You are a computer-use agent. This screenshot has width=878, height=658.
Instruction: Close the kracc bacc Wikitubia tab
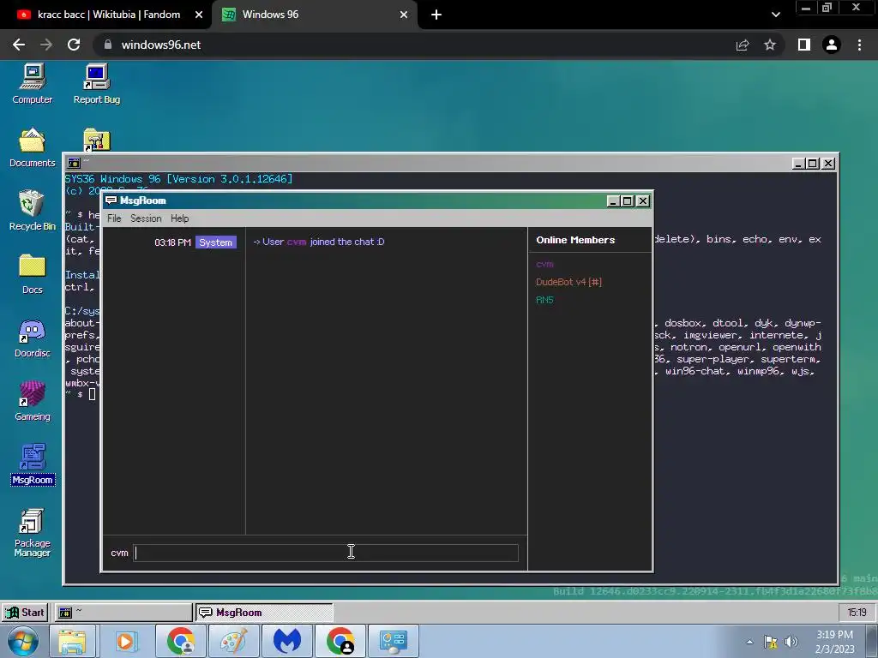[x=198, y=15]
